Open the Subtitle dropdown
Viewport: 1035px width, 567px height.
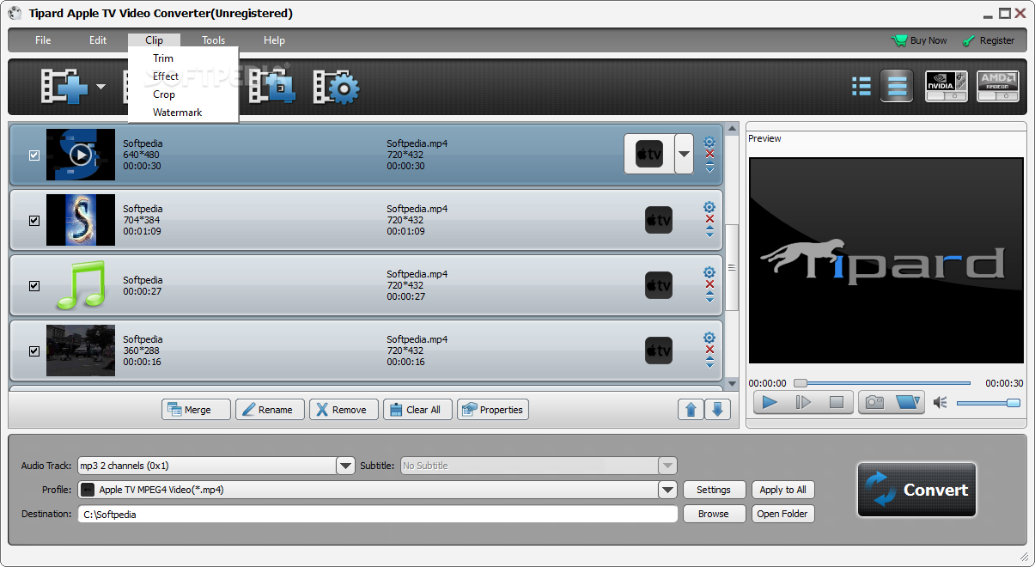pyautogui.click(x=667, y=466)
